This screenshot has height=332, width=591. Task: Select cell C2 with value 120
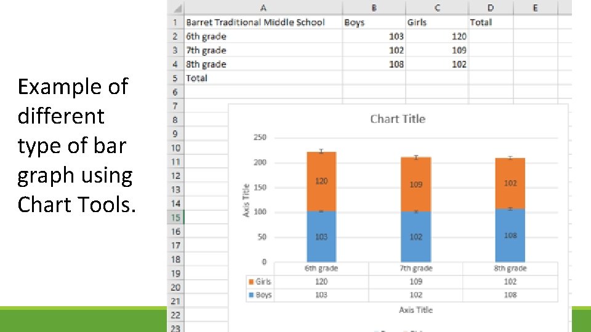[437, 36]
